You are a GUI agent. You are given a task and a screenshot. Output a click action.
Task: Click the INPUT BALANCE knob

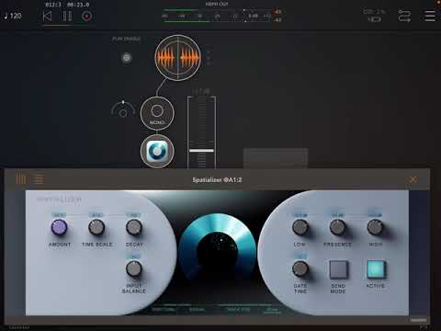coord(134,268)
